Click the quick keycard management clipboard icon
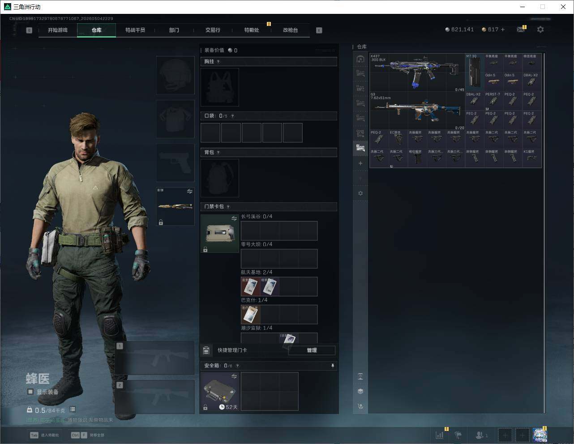This screenshot has height=444, width=574. [206, 350]
